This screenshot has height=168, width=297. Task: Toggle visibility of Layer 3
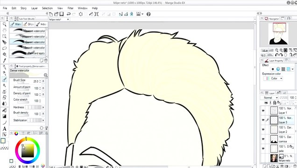click(263, 120)
